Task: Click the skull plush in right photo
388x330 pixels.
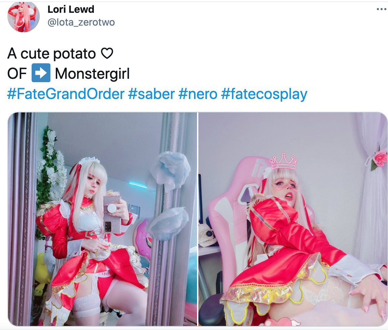Action: 208,234
